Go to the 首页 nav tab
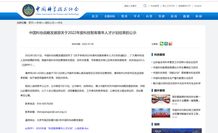This screenshot has height=133, width=218. [x=95, y=16]
